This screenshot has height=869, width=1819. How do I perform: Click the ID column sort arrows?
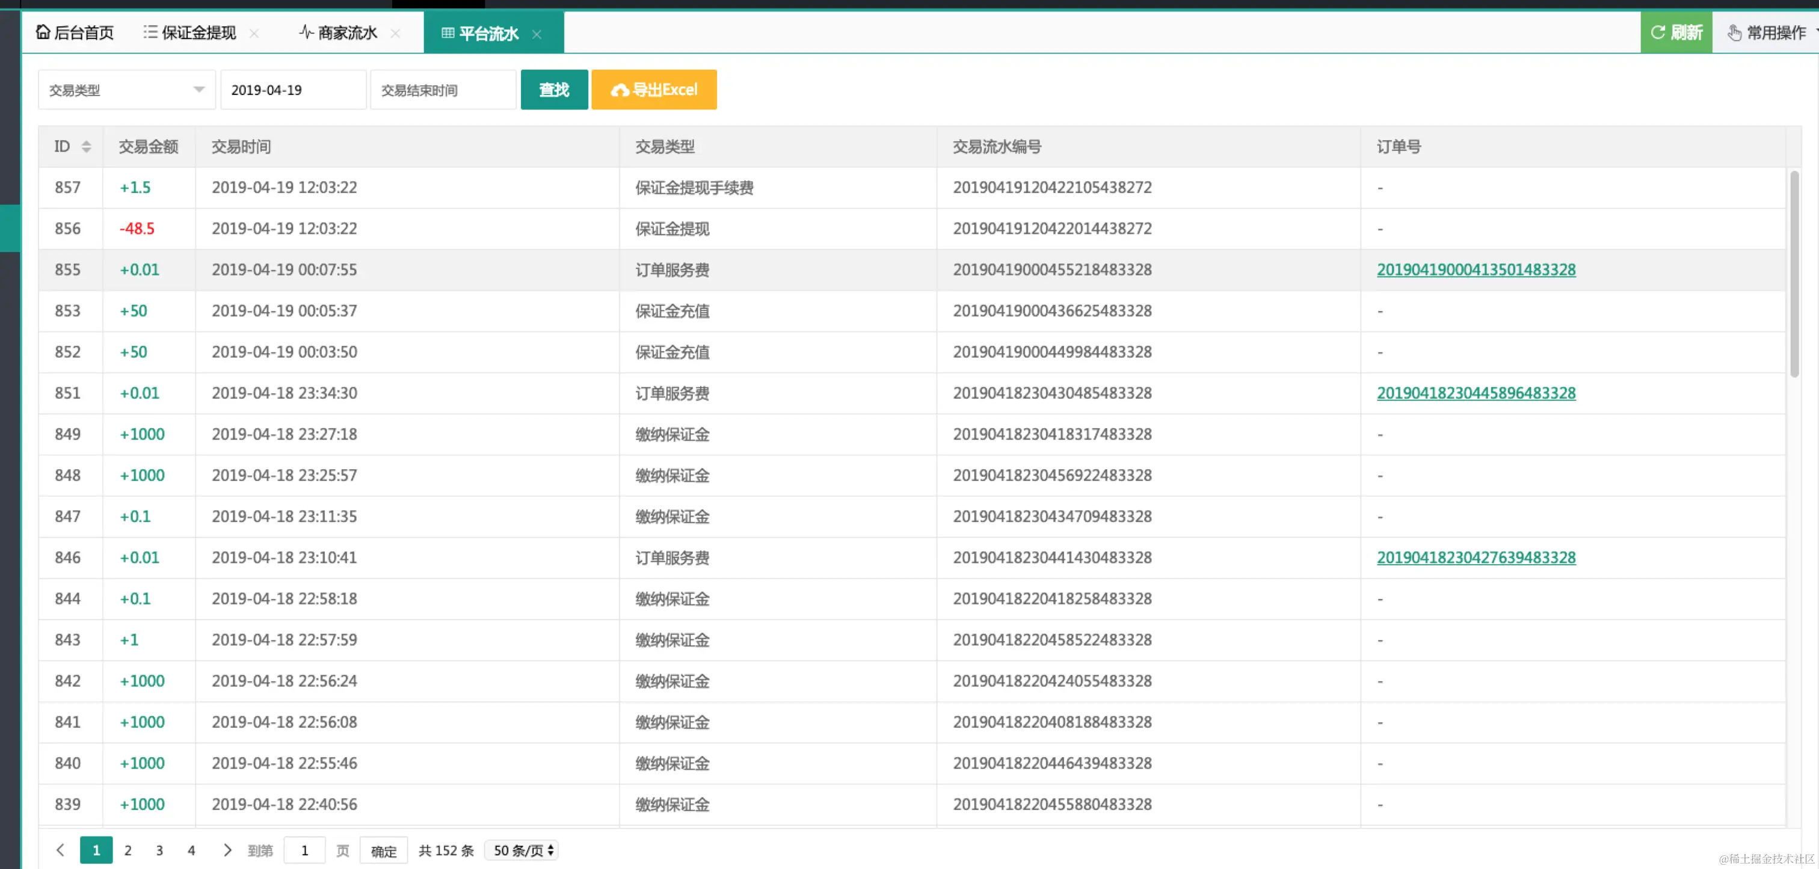[86, 147]
